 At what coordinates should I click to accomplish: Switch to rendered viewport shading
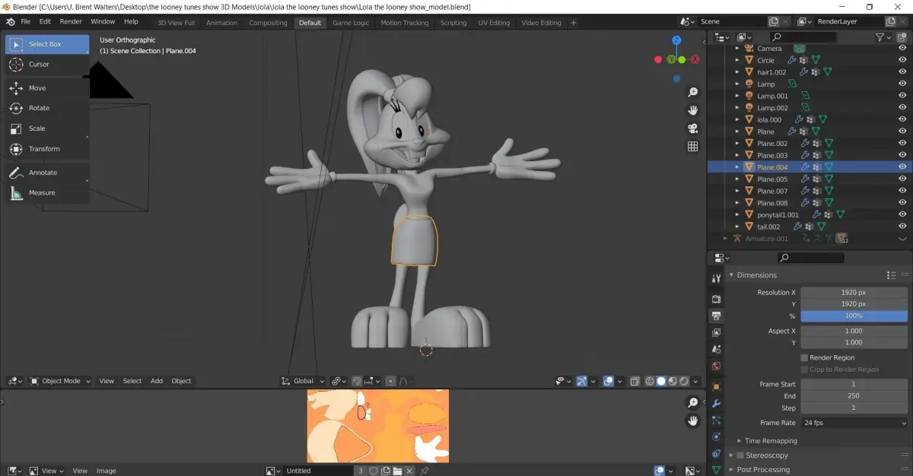(x=684, y=381)
